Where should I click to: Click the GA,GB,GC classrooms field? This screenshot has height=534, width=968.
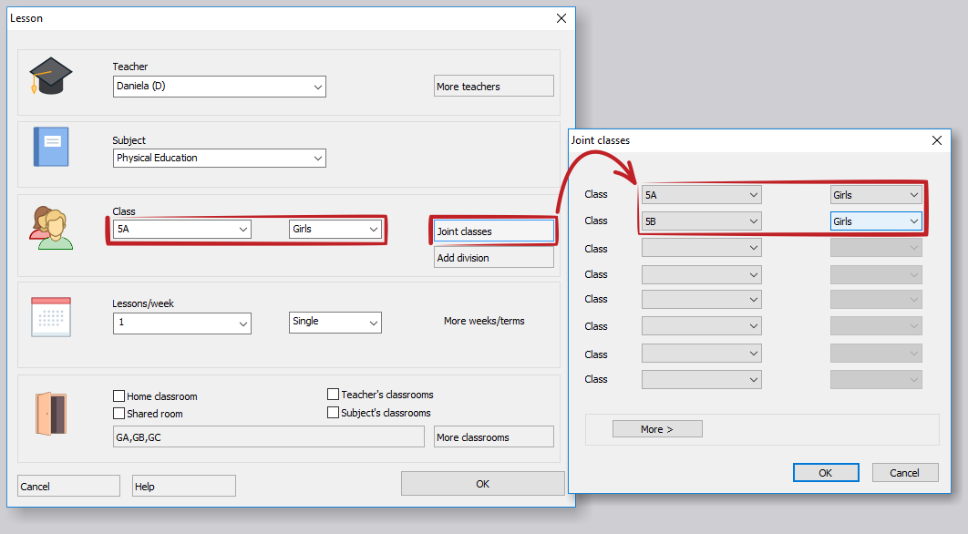[269, 437]
